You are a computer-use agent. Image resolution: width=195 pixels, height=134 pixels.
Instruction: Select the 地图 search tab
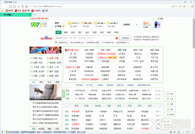coord(95,32)
